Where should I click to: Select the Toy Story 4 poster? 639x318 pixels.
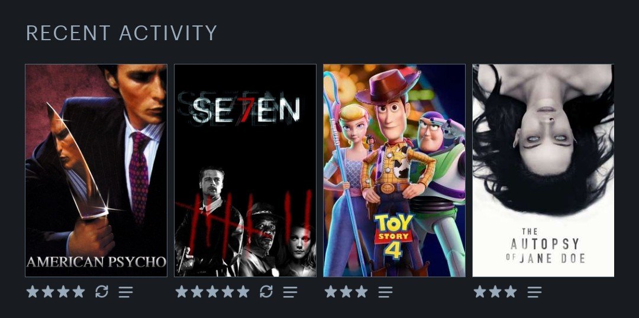(395, 171)
